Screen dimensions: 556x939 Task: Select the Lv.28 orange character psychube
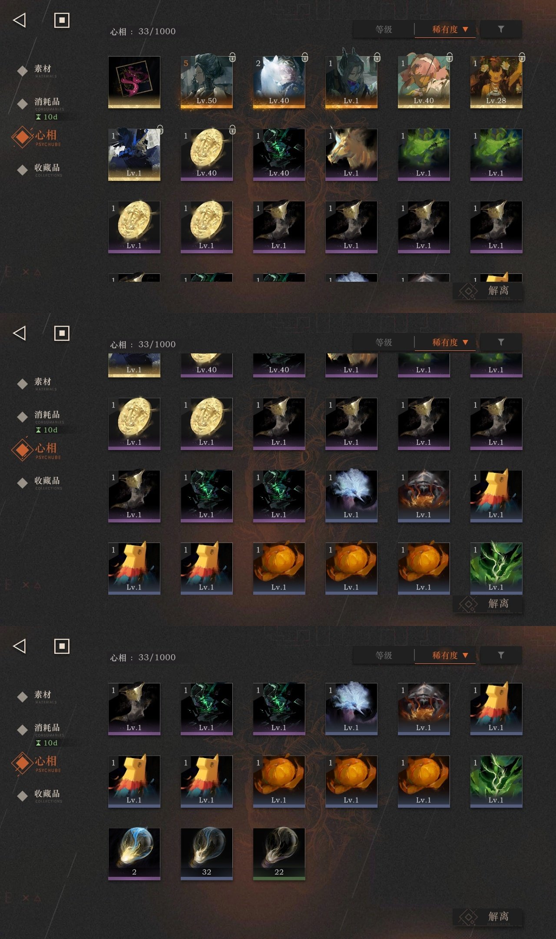(496, 82)
